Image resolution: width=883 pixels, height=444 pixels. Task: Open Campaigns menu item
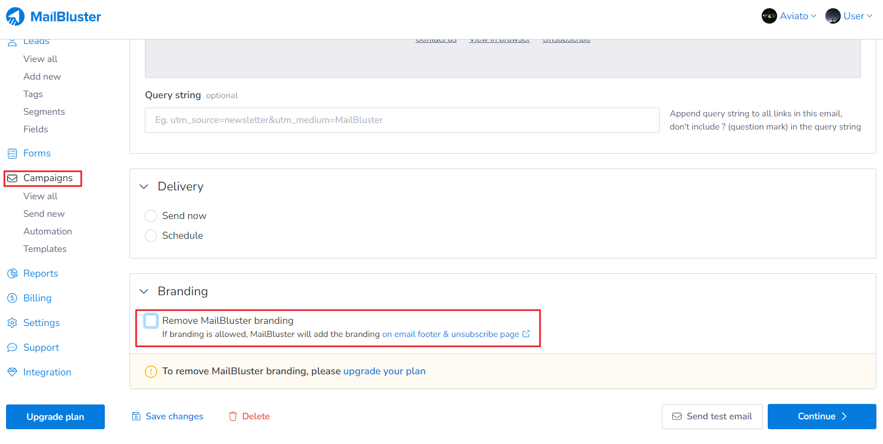pos(48,178)
